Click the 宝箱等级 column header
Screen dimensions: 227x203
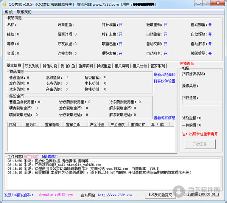tap(52, 125)
